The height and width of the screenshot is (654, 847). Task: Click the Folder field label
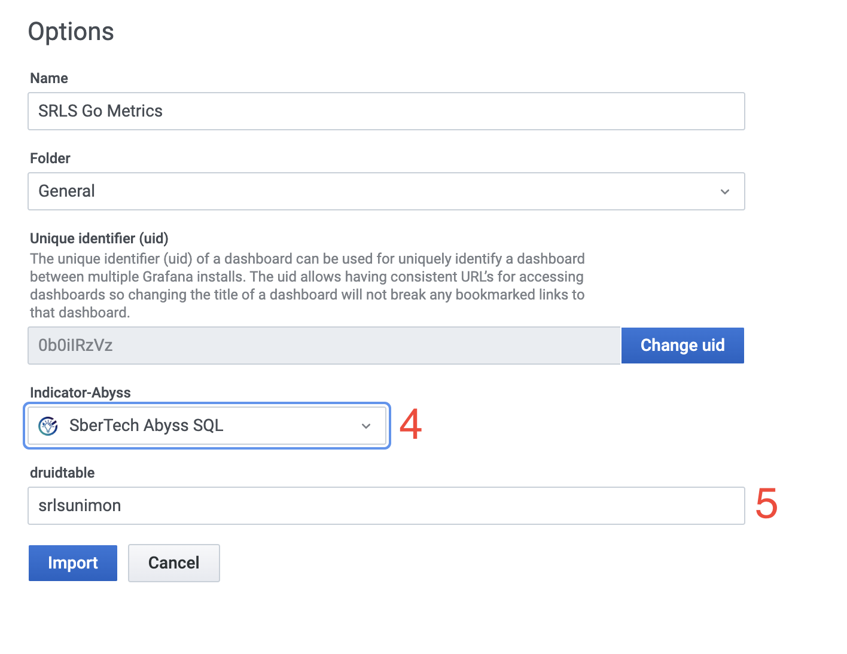pos(50,158)
